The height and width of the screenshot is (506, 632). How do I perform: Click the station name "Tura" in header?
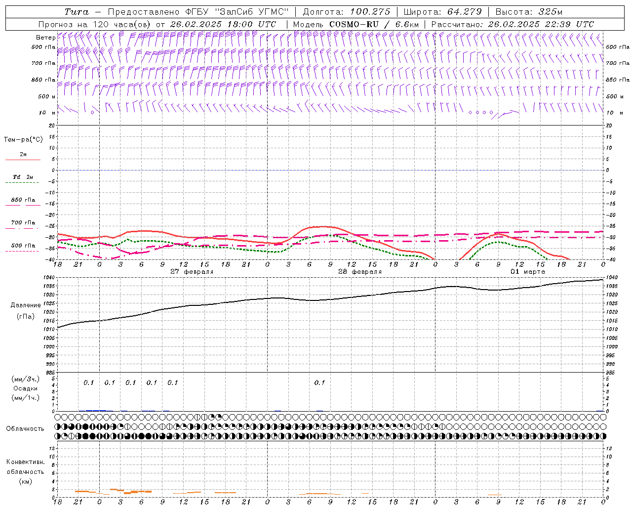(77, 12)
